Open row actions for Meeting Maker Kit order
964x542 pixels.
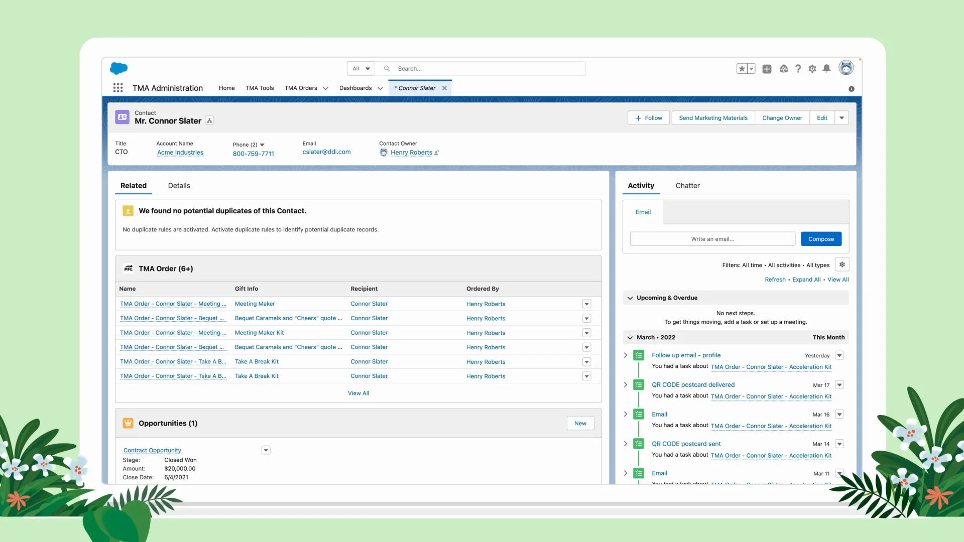[x=586, y=333]
